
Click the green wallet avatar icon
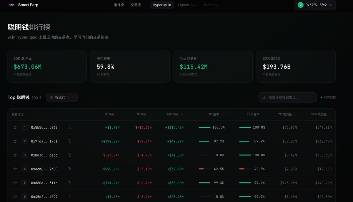[x=301, y=5]
